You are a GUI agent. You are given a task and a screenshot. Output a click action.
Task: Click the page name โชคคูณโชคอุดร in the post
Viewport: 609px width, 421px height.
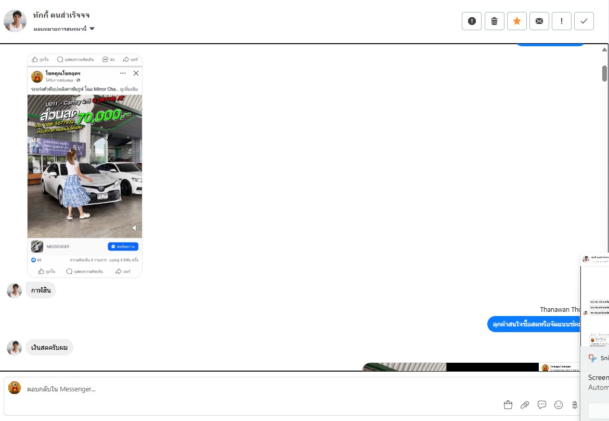tap(63, 73)
